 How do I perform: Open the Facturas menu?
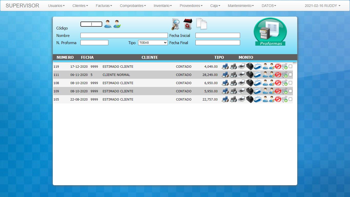104,6
